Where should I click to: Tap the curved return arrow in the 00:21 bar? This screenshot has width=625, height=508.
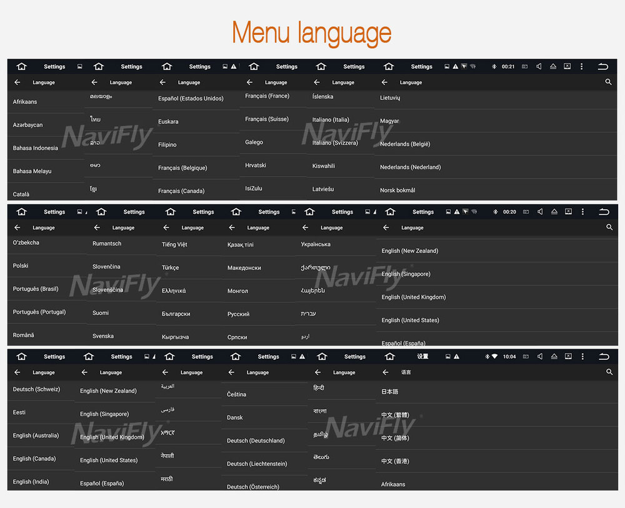(603, 67)
